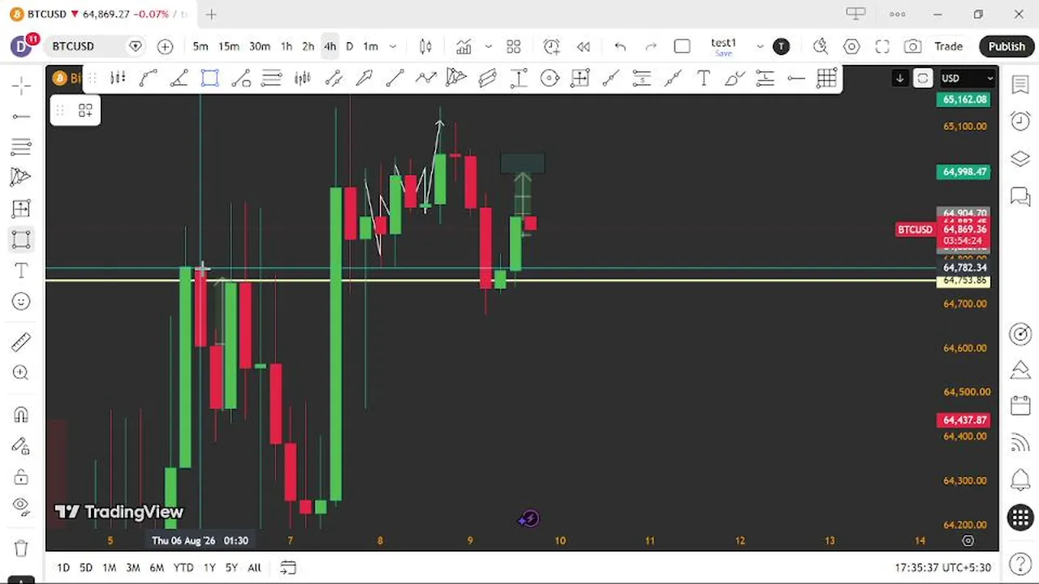The height and width of the screenshot is (584, 1039).
Task: Expand the timeframe interval dropdown
Action: click(x=393, y=46)
